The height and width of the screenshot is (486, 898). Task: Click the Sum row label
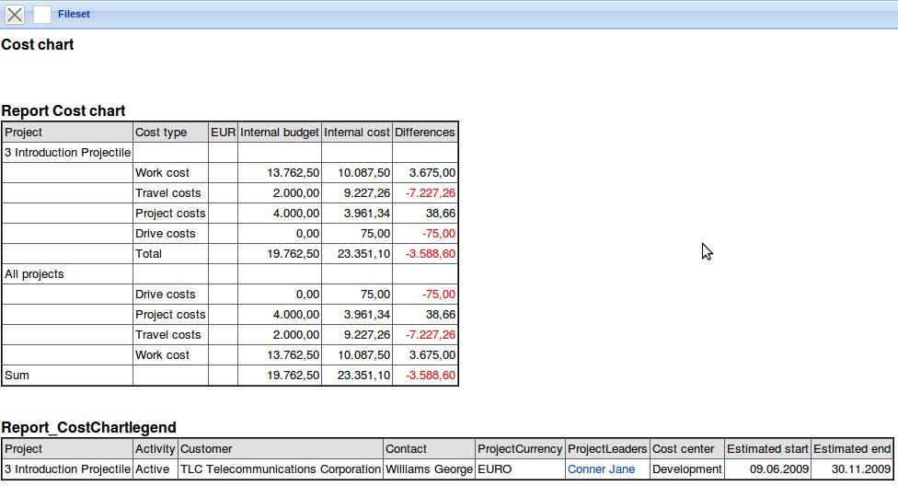click(17, 376)
